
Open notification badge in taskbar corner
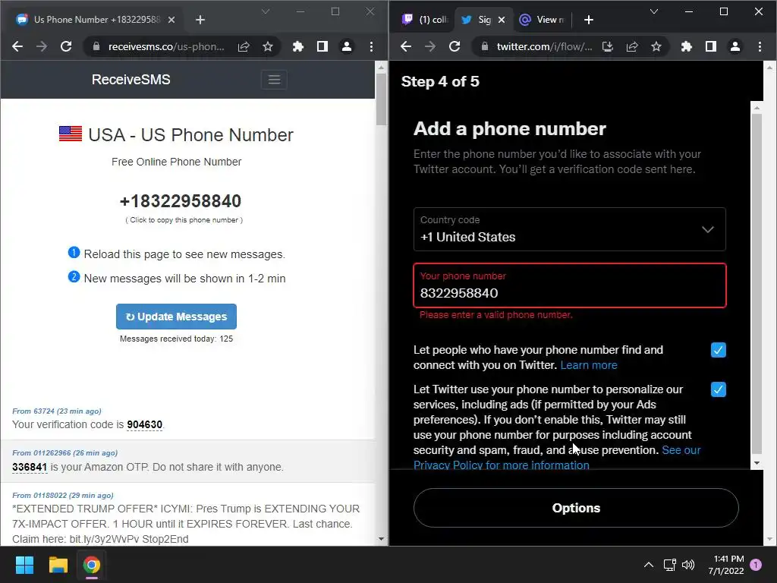coord(757,565)
